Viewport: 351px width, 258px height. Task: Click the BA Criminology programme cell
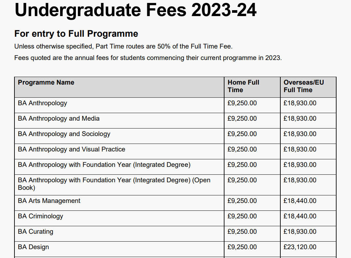point(119,218)
